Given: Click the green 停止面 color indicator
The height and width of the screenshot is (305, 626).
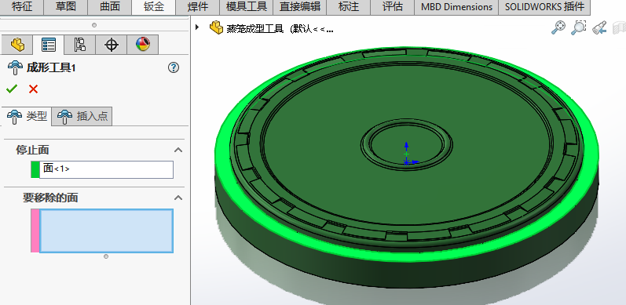Looking at the screenshot, I should point(35,169).
